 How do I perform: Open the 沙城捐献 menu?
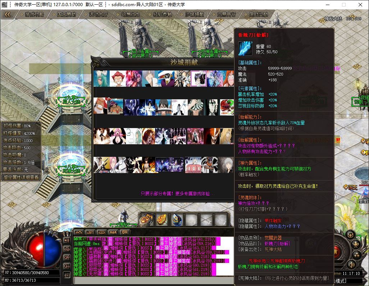coord(192,15)
